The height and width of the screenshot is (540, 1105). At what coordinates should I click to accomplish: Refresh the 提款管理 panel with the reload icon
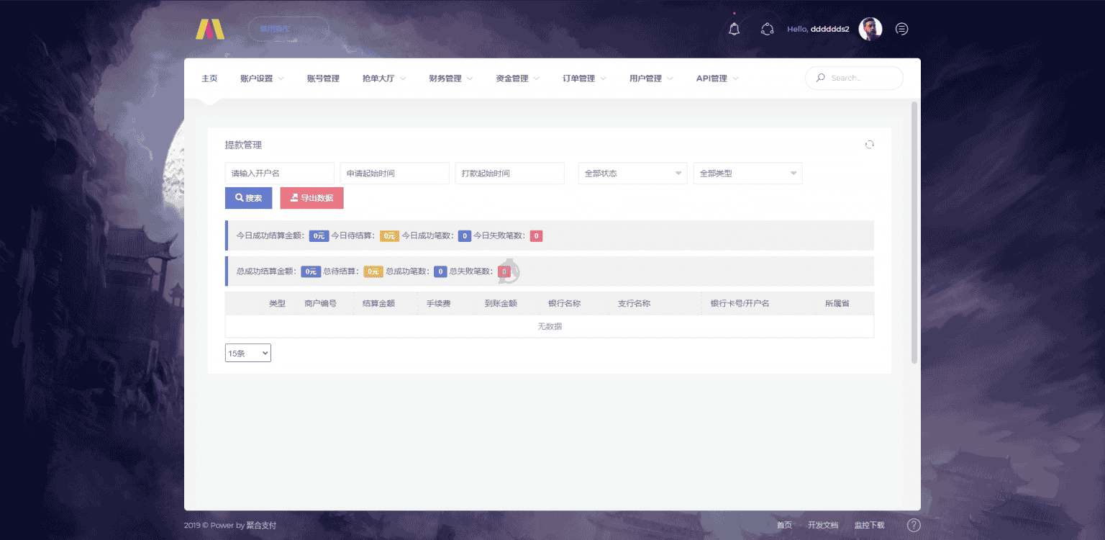(x=869, y=144)
